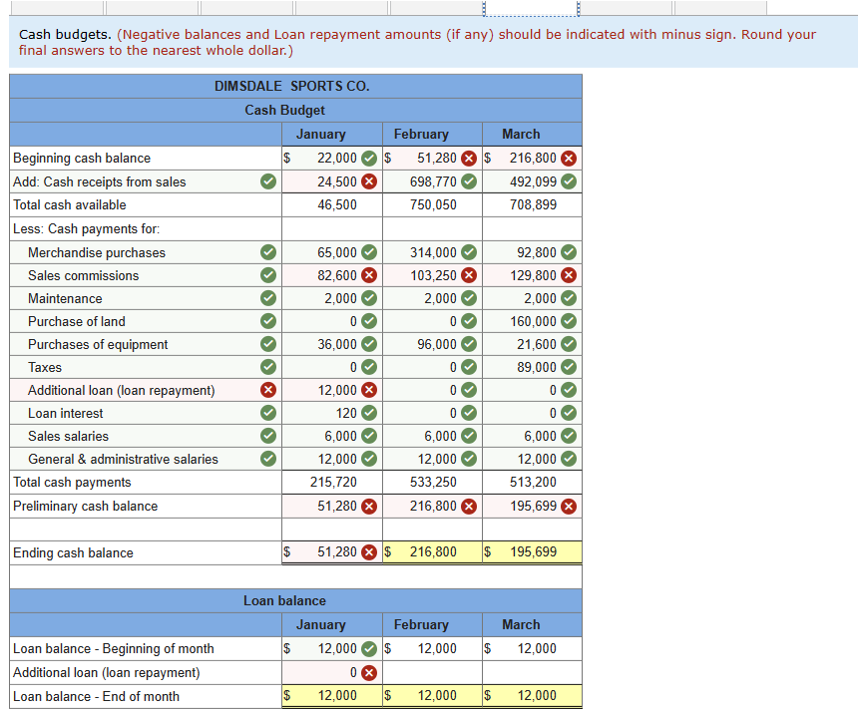Edit January purchases of equipment 36,000
Image resolution: width=865 pixels, height=714 pixels.
tap(331, 344)
